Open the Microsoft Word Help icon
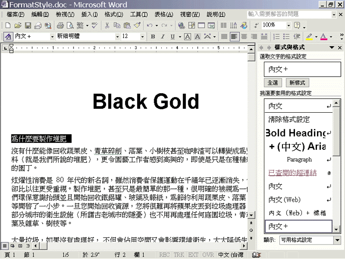This screenshot has width=345, height=259. pyautogui.click(x=297, y=26)
